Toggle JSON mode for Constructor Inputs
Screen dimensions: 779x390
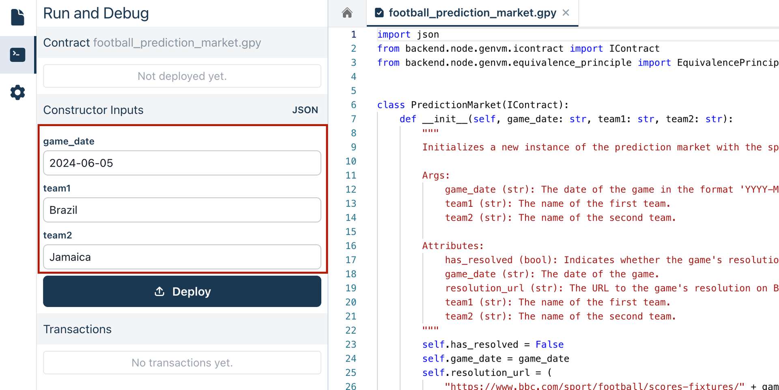click(305, 110)
